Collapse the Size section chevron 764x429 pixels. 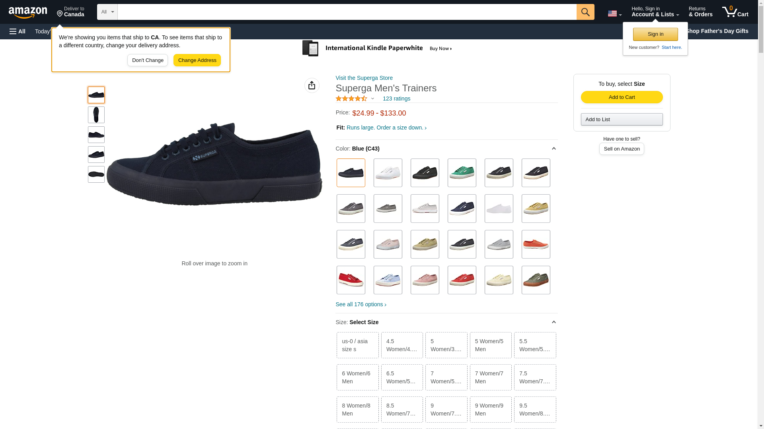point(554,322)
